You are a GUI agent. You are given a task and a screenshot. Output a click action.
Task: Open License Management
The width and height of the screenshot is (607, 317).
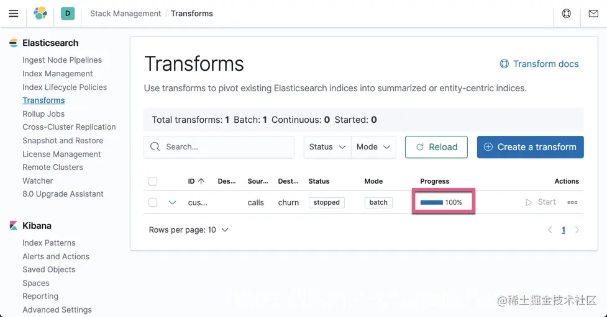tap(61, 154)
